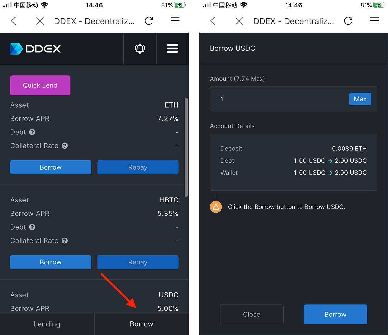The width and height of the screenshot is (388, 335).
Task: Tap Wi-Fi icon in right phone status bar
Action: (244, 5)
